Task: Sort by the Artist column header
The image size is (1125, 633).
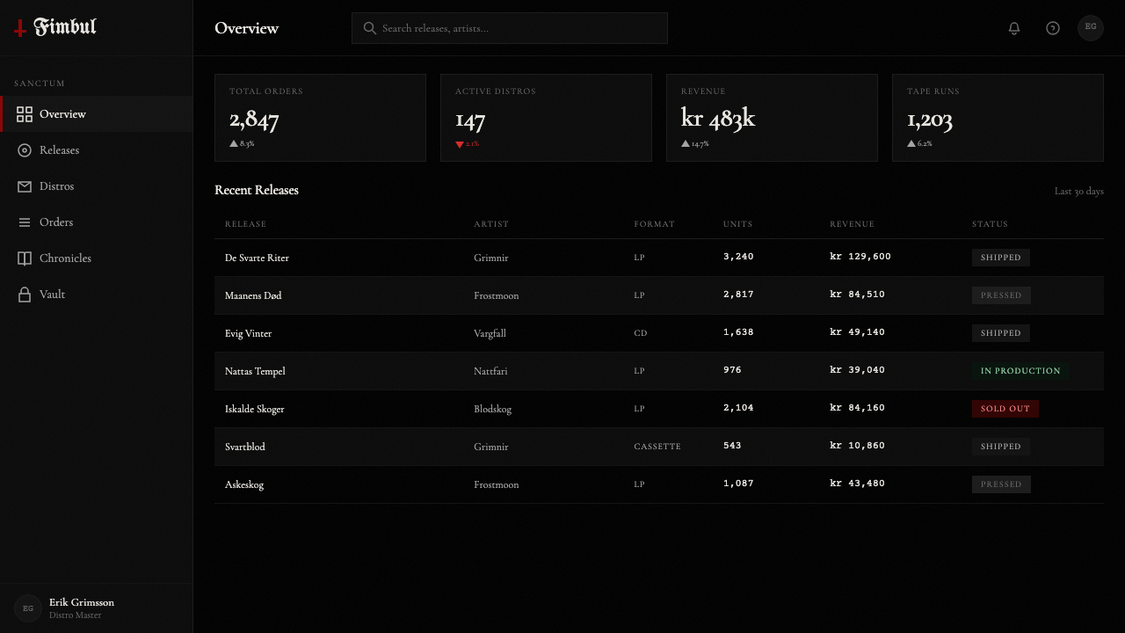Action: click(x=491, y=224)
